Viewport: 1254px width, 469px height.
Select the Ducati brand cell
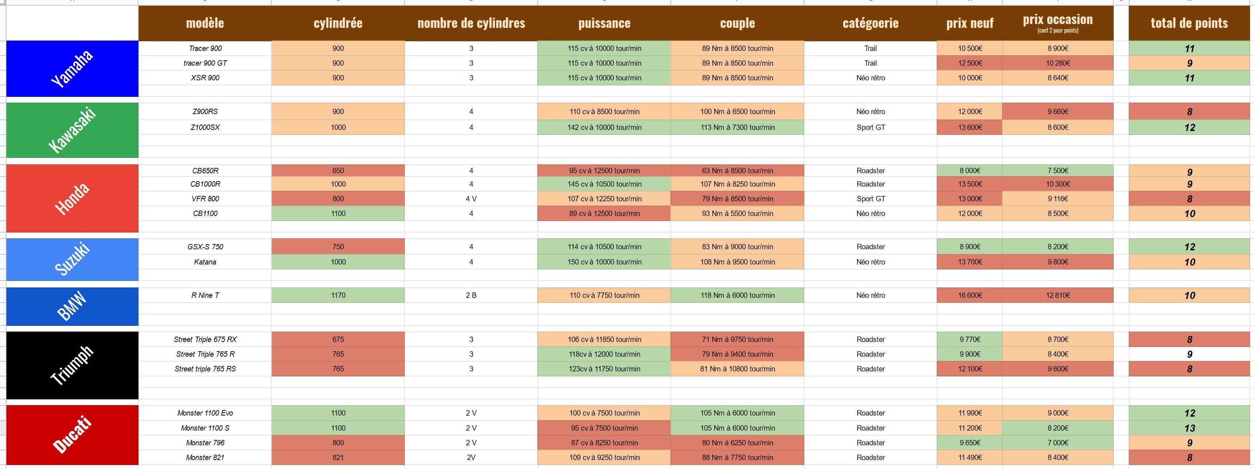tap(72, 435)
